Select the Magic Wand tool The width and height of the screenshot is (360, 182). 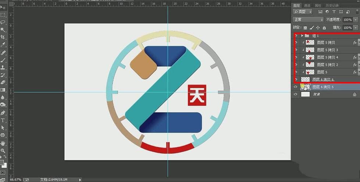tap(3, 30)
